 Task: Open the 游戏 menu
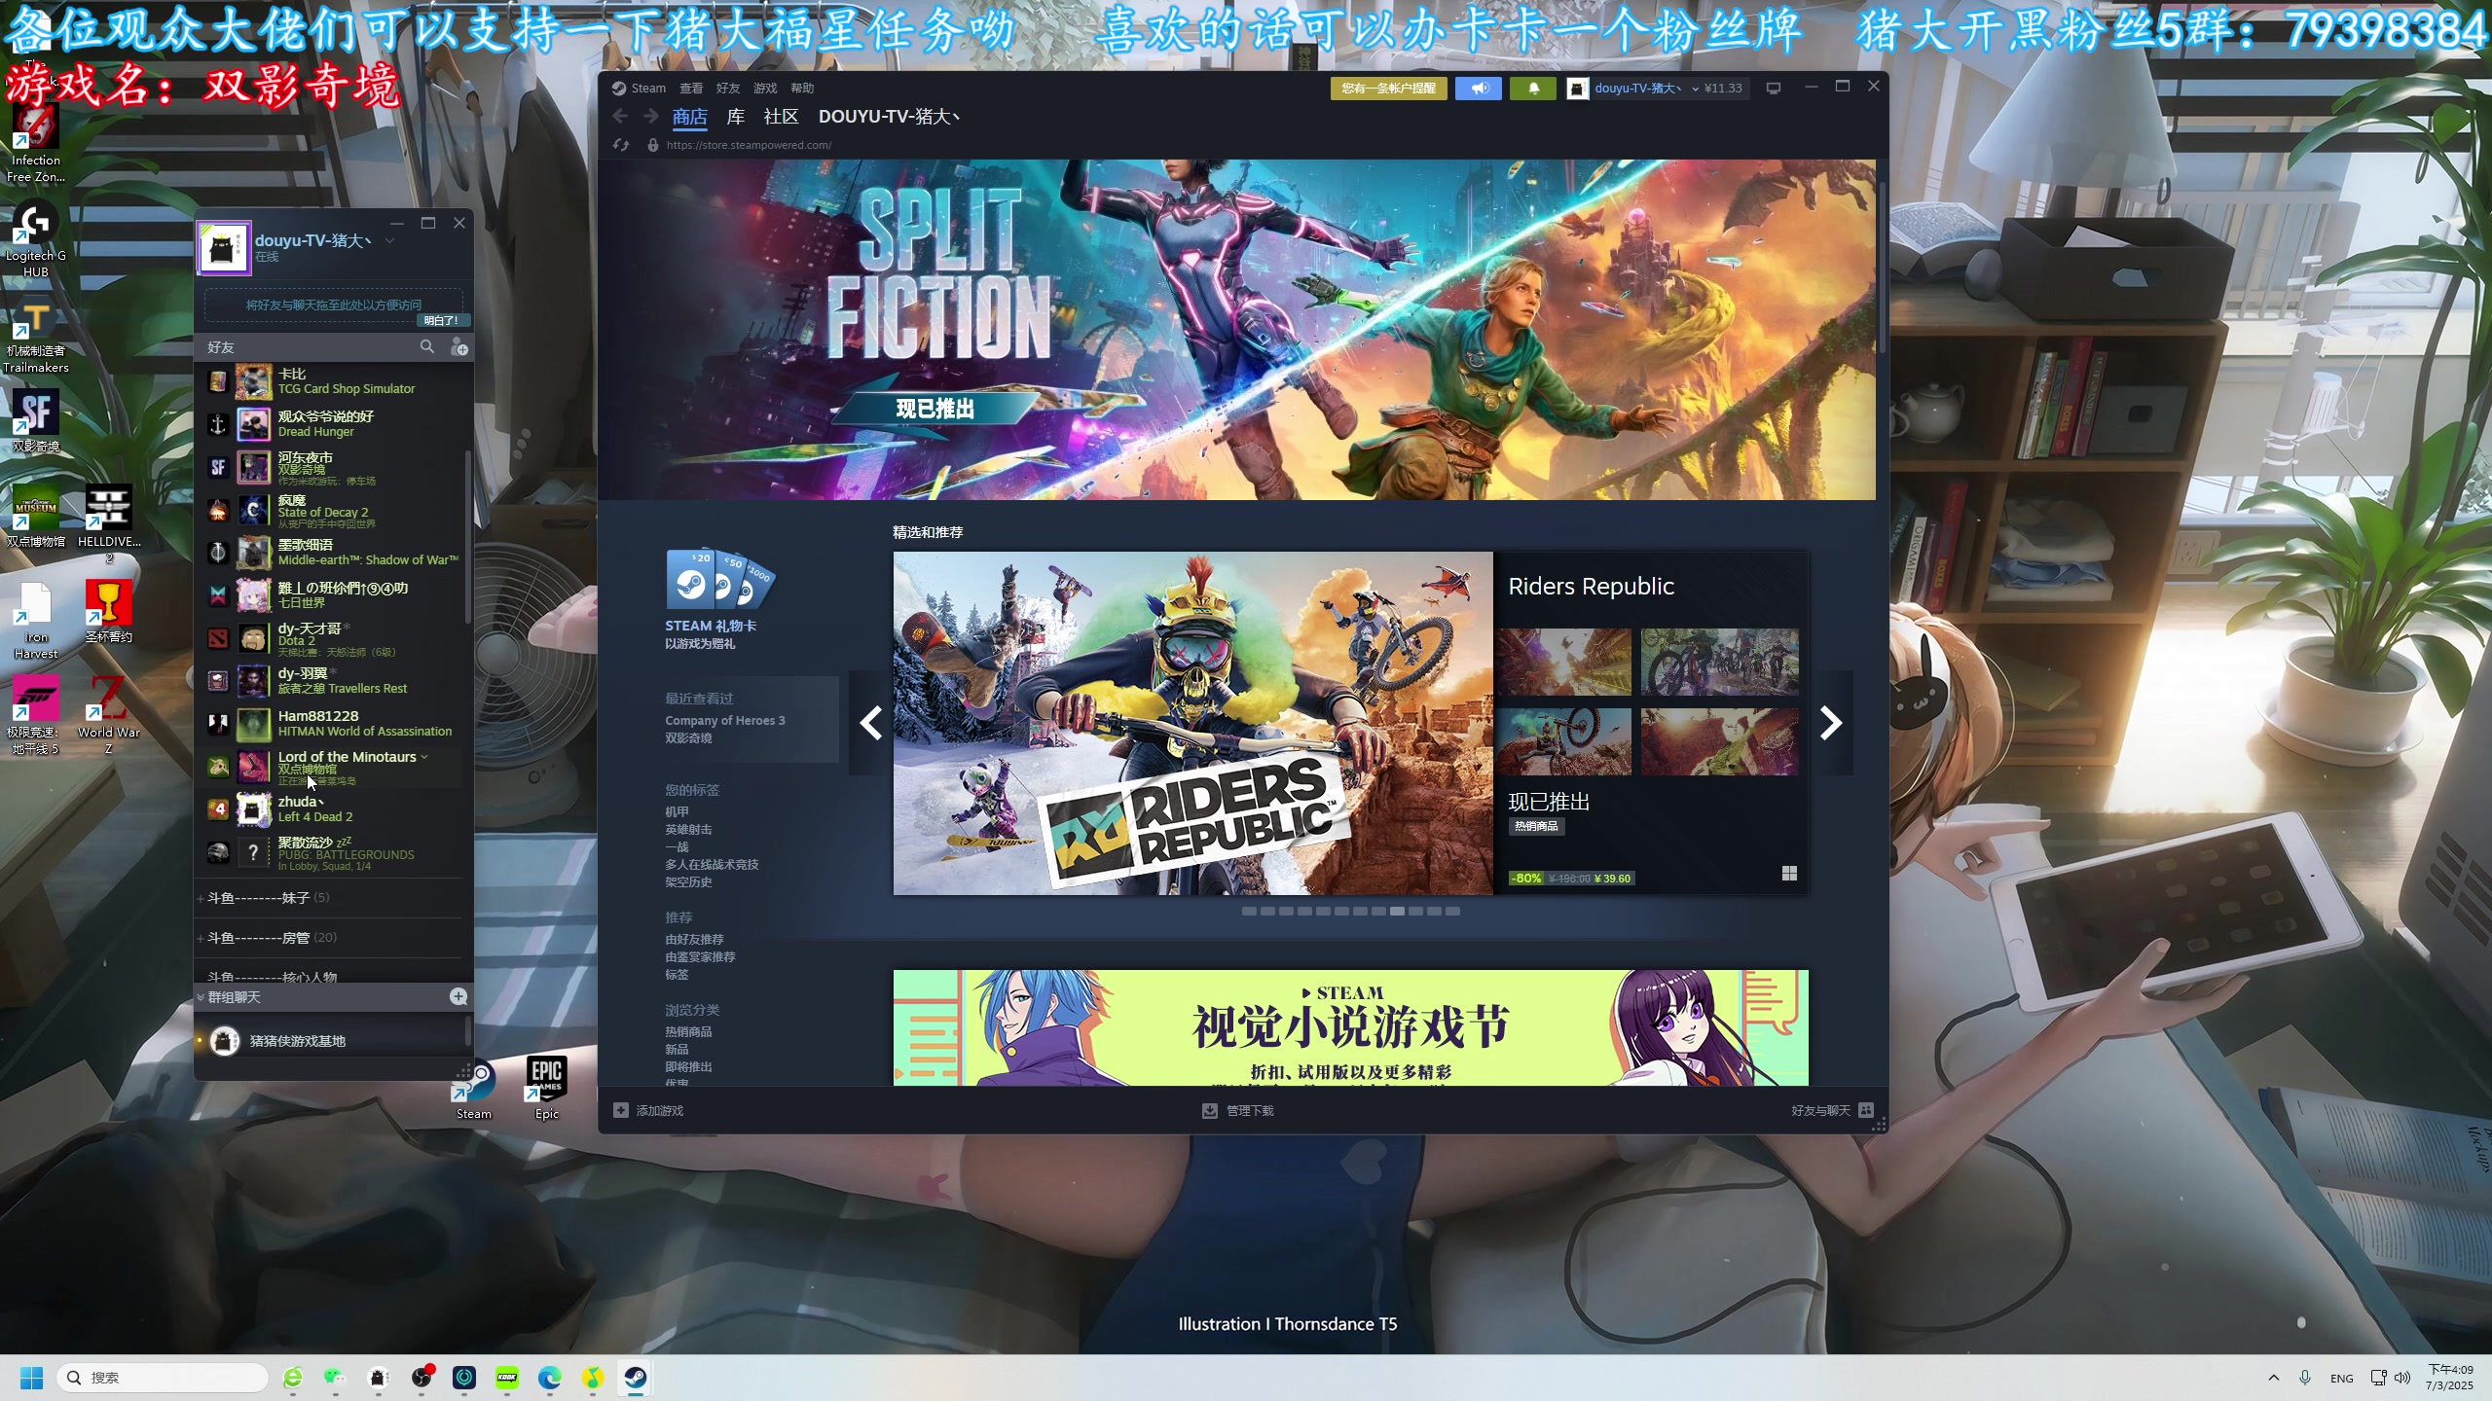[764, 88]
